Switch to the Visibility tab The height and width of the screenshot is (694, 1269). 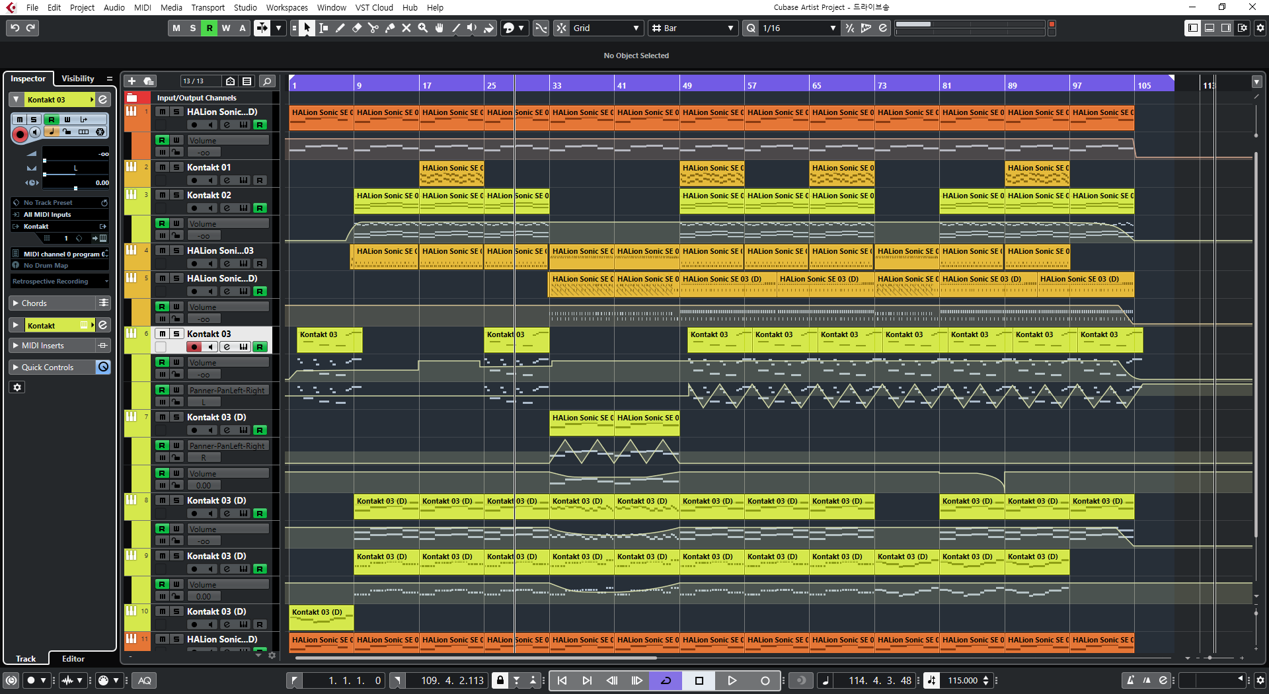click(78, 78)
